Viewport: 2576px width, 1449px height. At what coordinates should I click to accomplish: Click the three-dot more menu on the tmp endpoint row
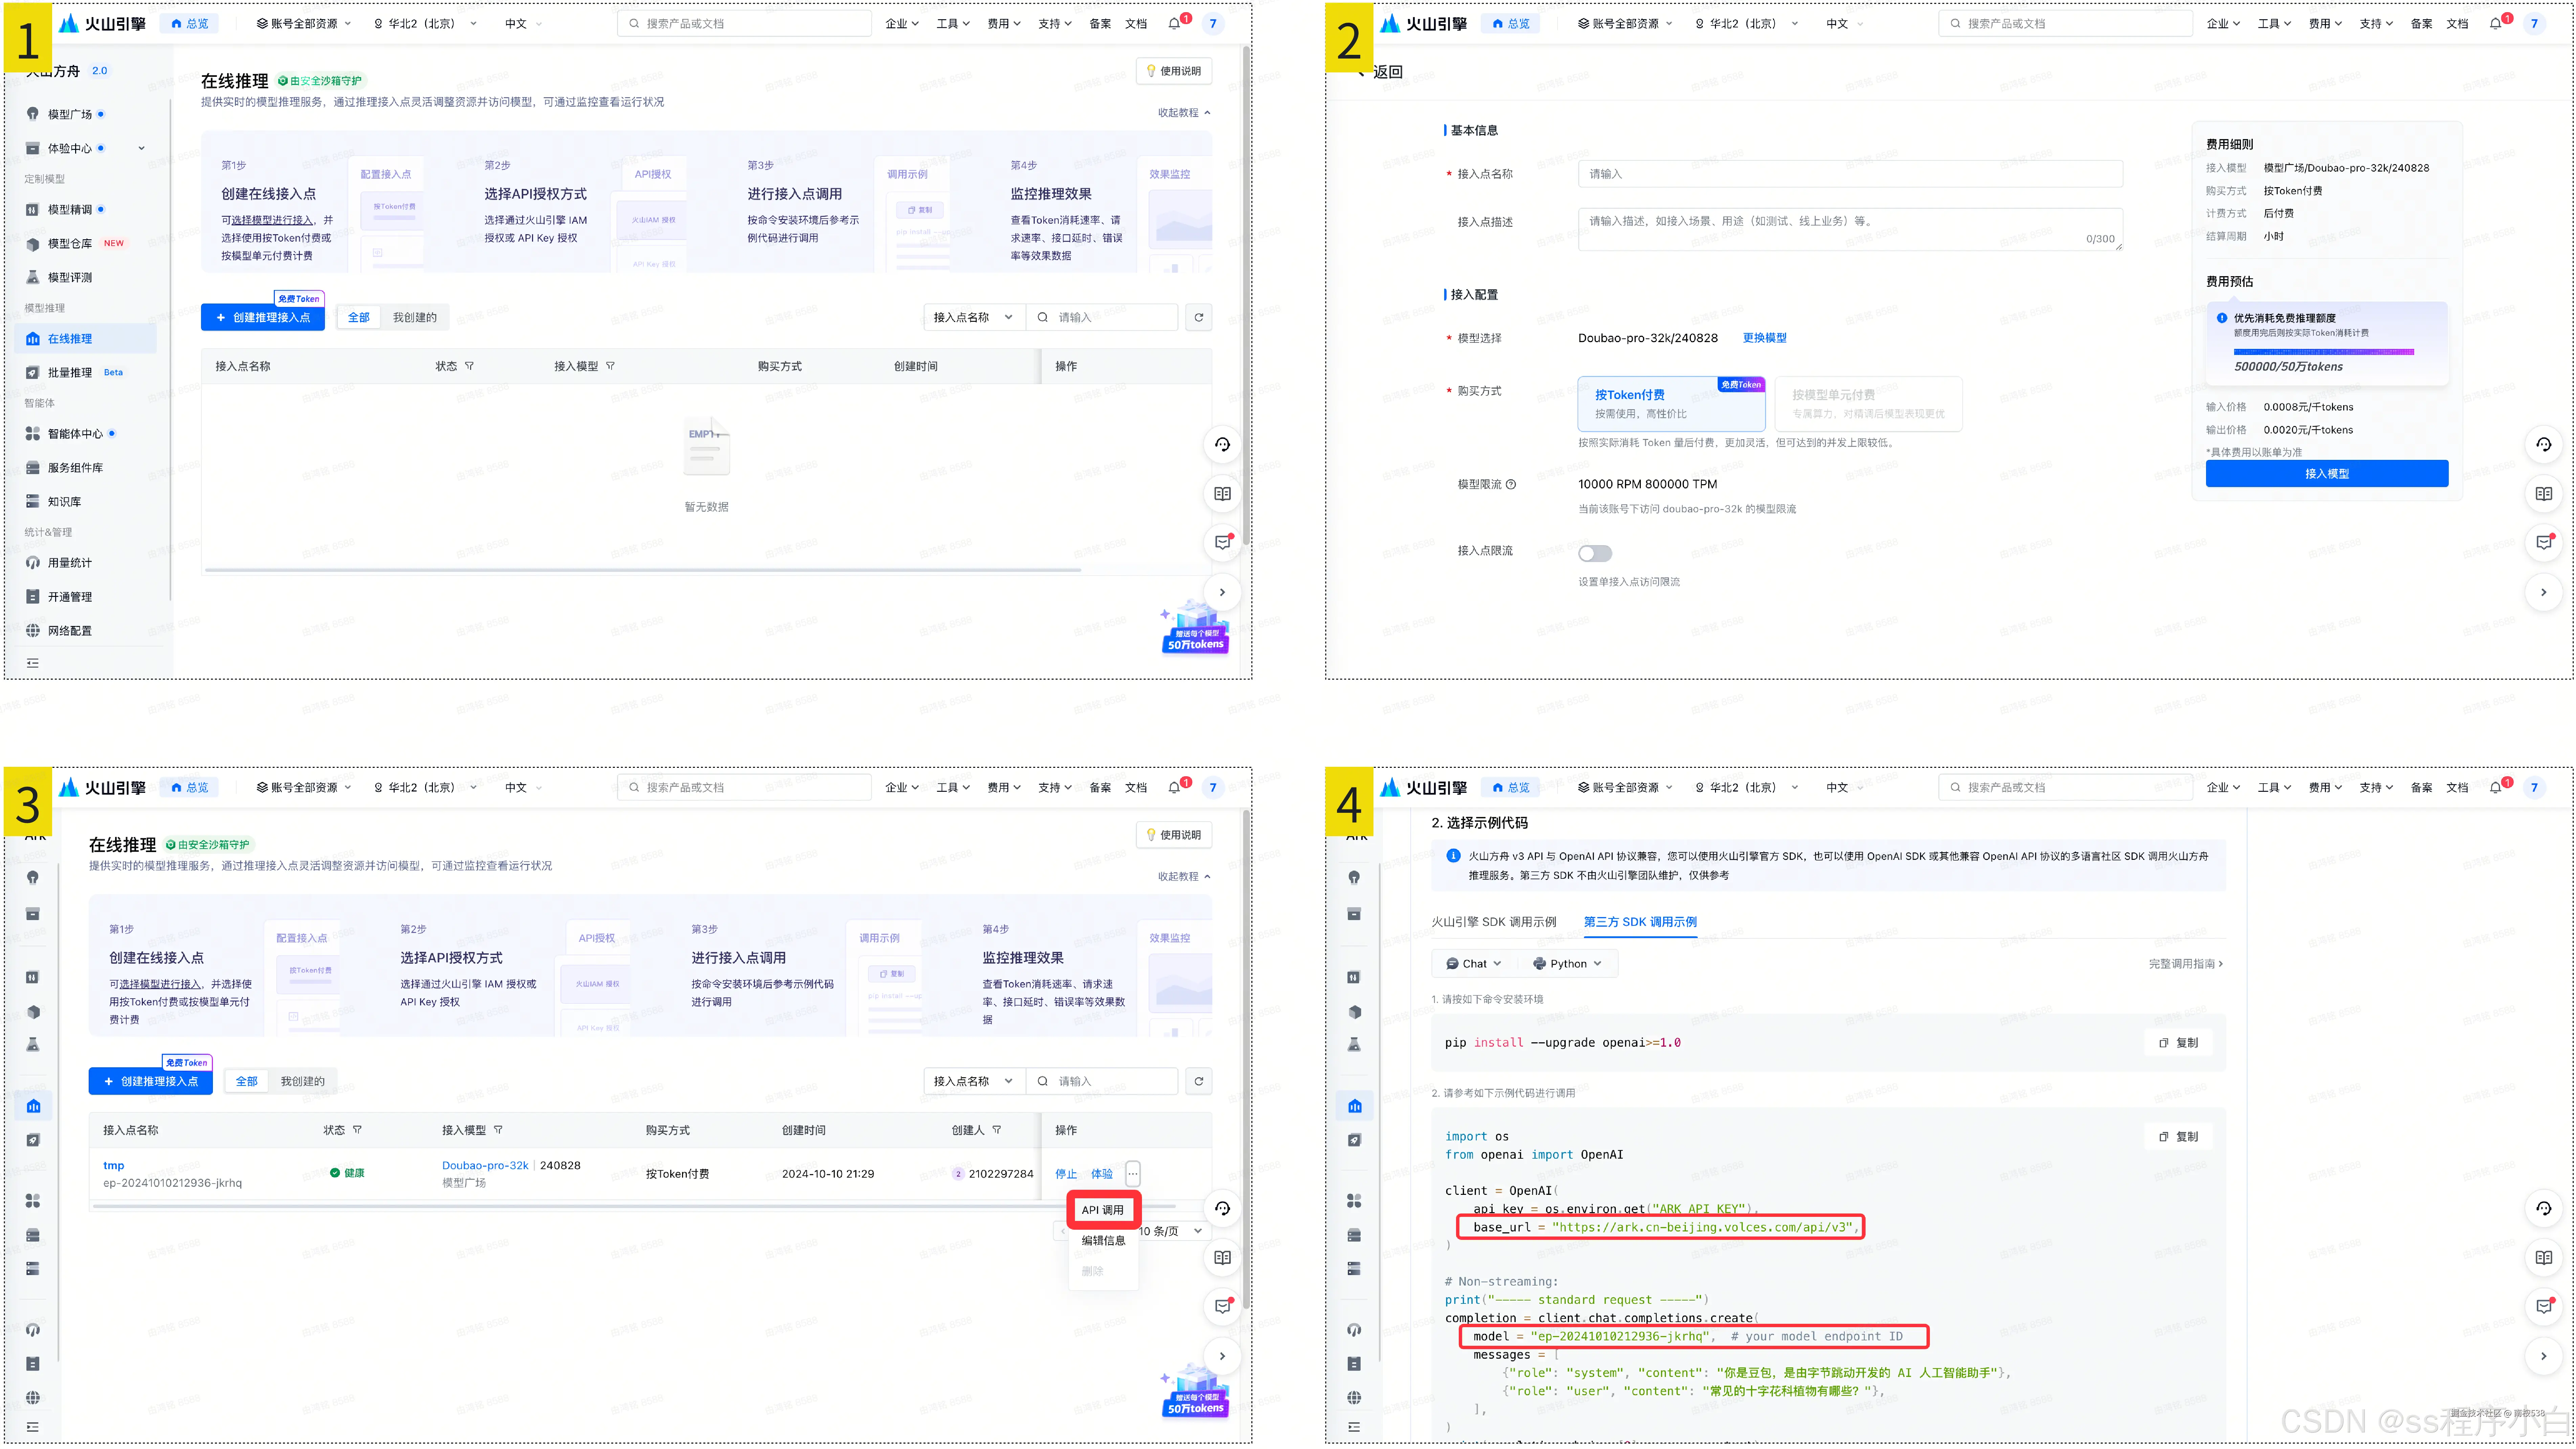pyautogui.click(x=1133, y=1173)
